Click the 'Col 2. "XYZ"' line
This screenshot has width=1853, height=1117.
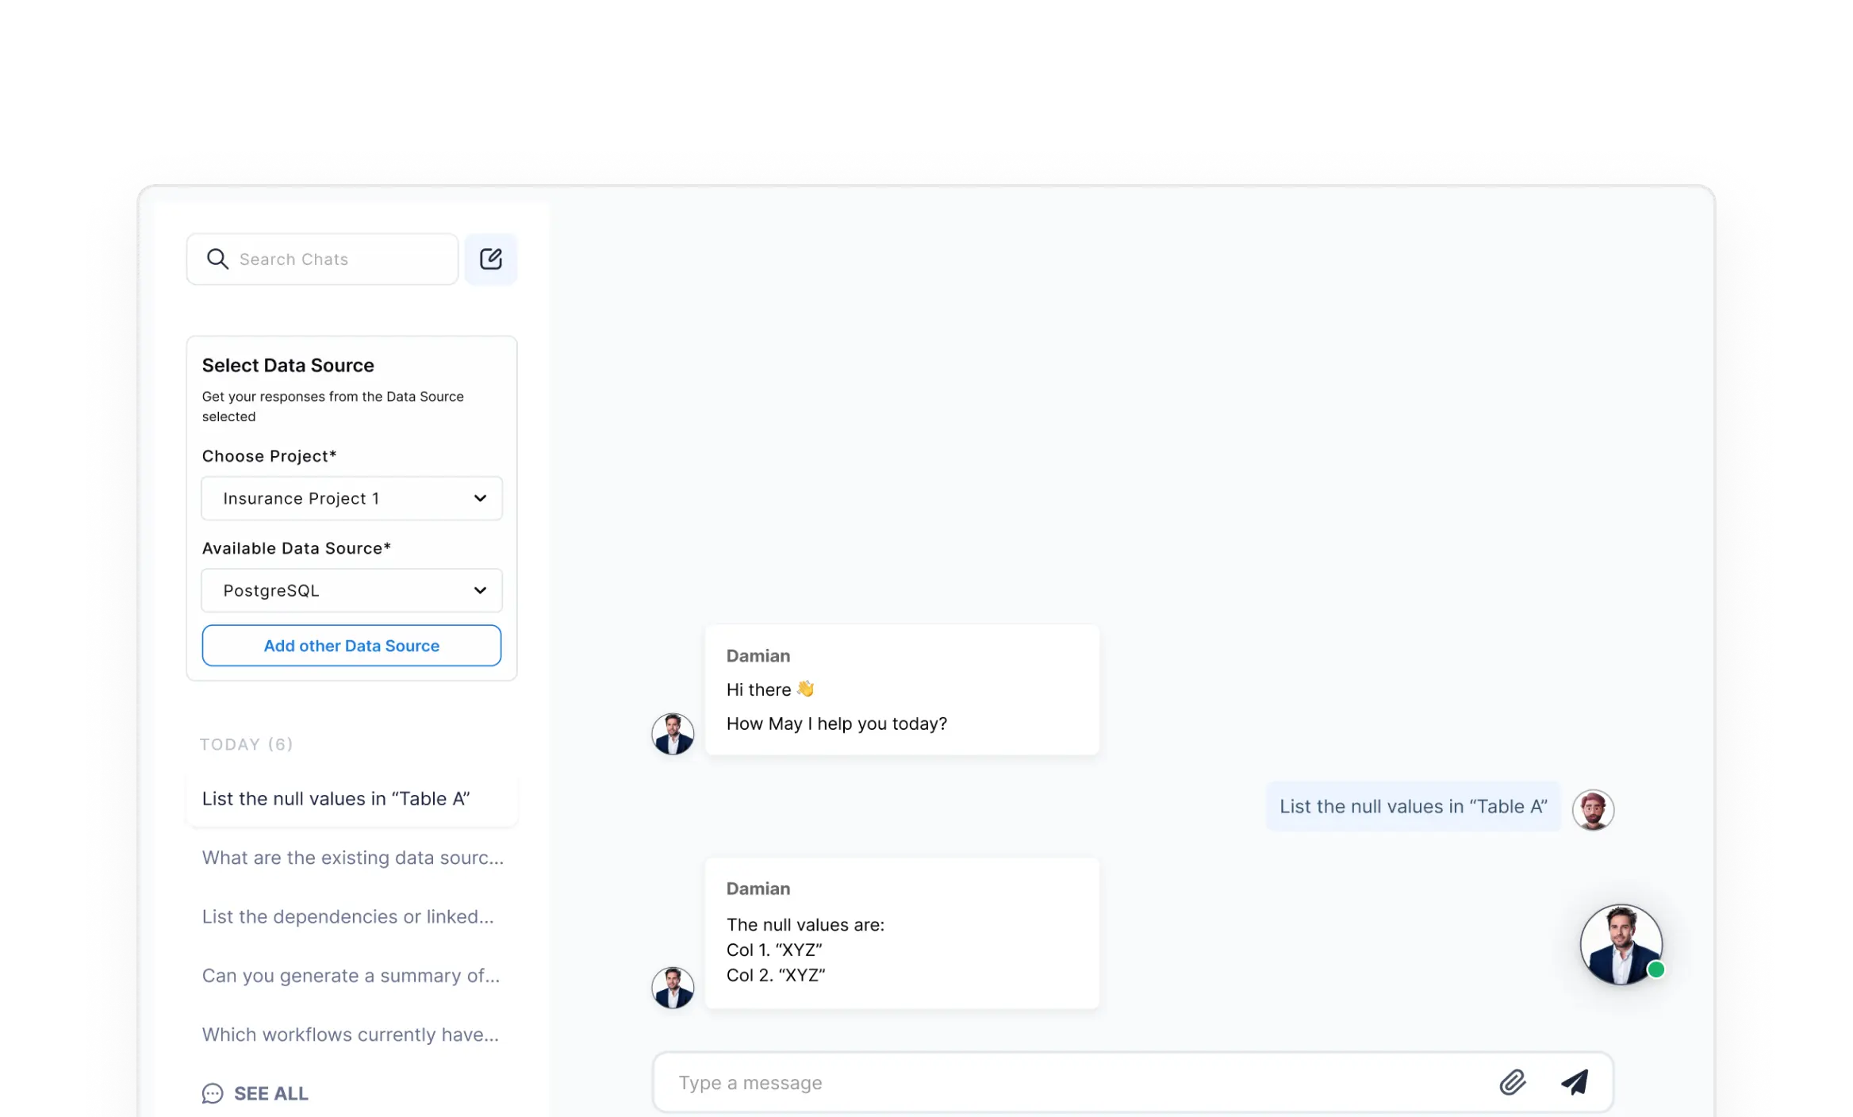coord(776,975)
